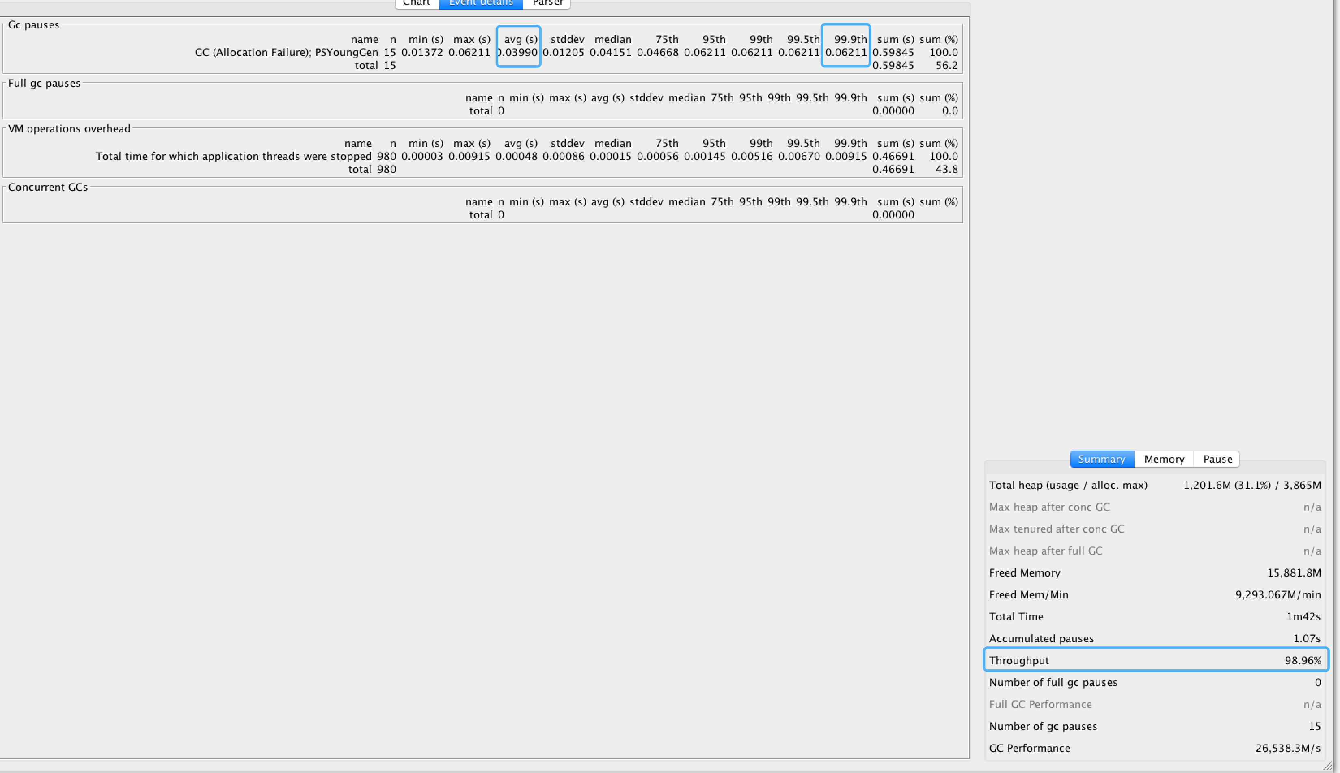
Task: Select the Freed Memory summary entry
Action: (1155, 572)
